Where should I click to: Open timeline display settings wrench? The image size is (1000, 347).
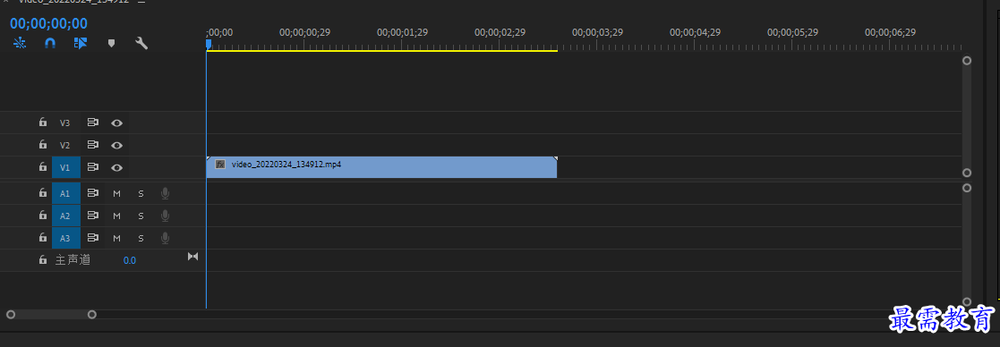141,43
